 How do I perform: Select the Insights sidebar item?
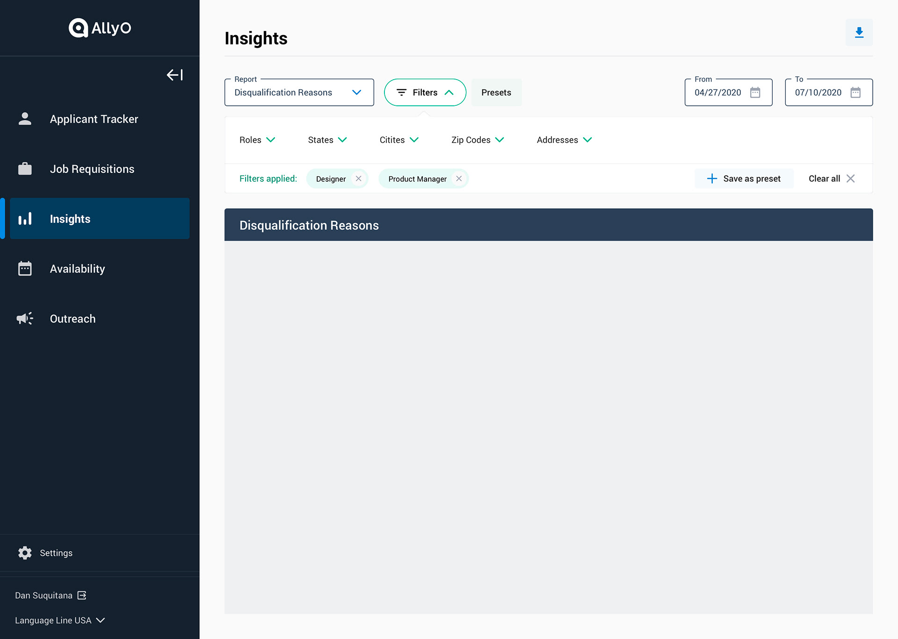[100, 219]
